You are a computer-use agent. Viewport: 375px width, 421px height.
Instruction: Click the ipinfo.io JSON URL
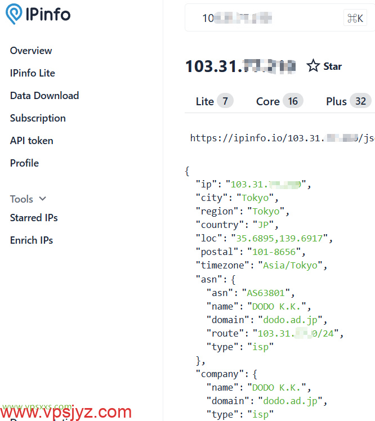coord(282,138)
